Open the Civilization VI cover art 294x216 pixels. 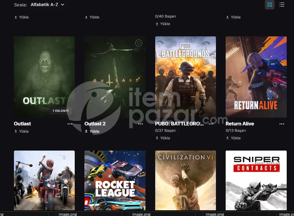point(186,181)
